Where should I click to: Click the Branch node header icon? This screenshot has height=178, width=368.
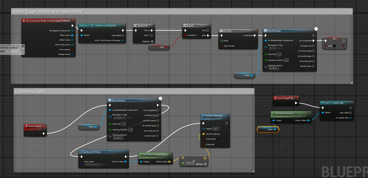point(185,25)
